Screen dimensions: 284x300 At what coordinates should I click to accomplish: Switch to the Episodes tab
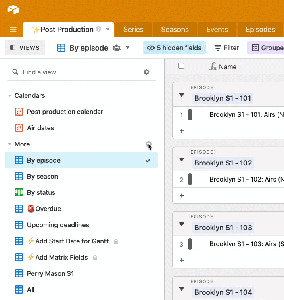click(260, 30)
